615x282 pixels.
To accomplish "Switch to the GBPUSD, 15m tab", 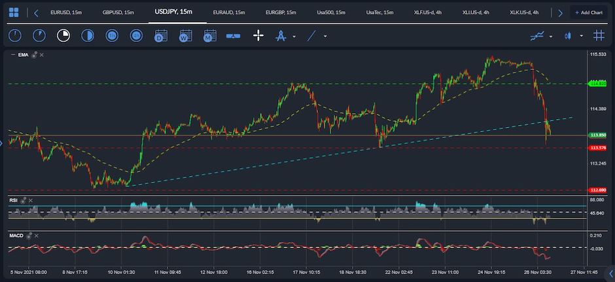I will (x=118, y=12).
